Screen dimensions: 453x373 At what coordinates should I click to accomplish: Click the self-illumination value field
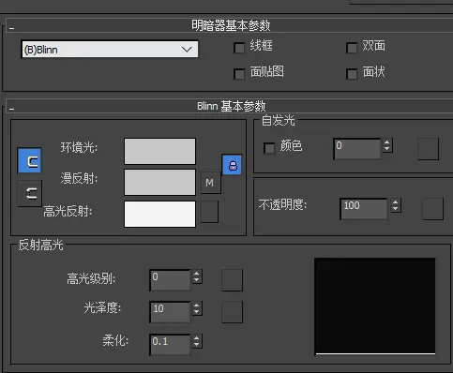(357, 149)
